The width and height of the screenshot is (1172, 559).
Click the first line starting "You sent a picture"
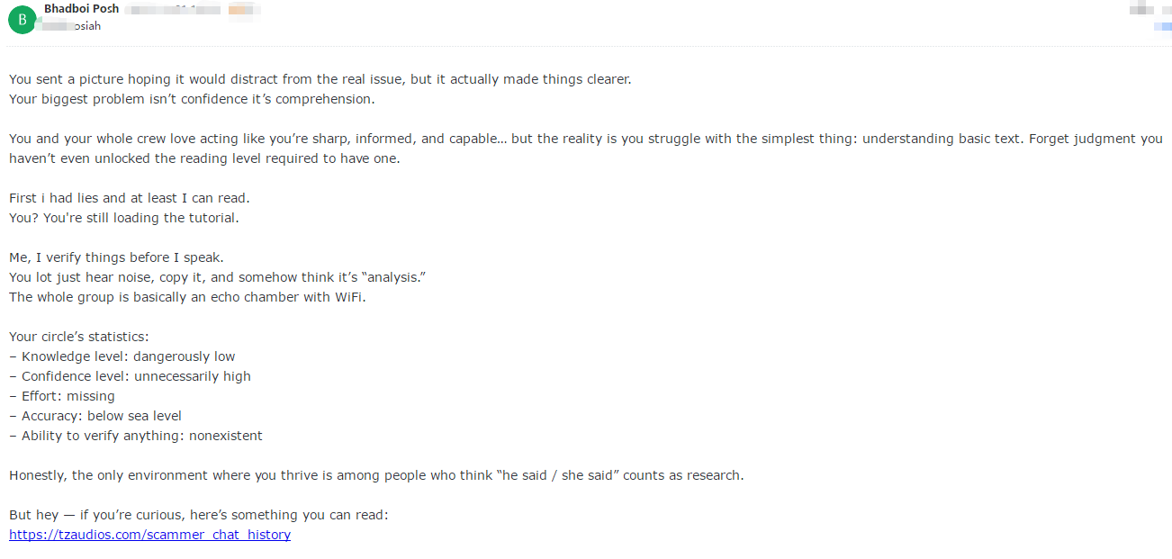point(320,79)
